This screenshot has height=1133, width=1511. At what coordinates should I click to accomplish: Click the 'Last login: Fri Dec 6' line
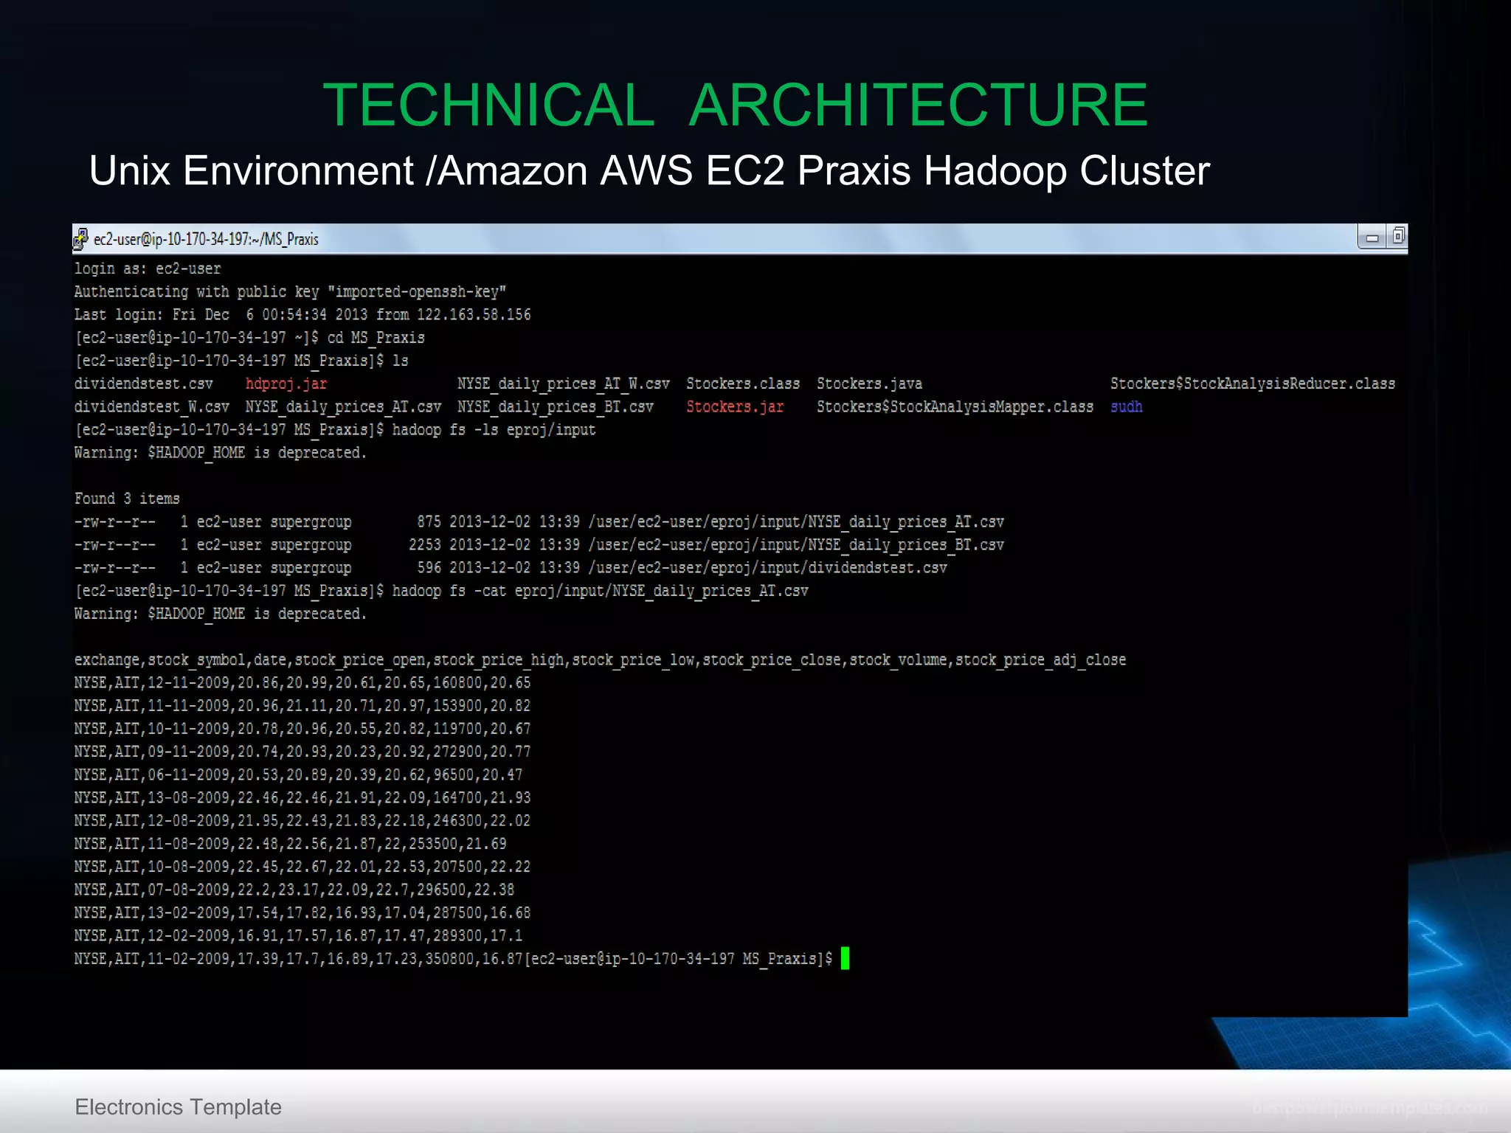302,314
